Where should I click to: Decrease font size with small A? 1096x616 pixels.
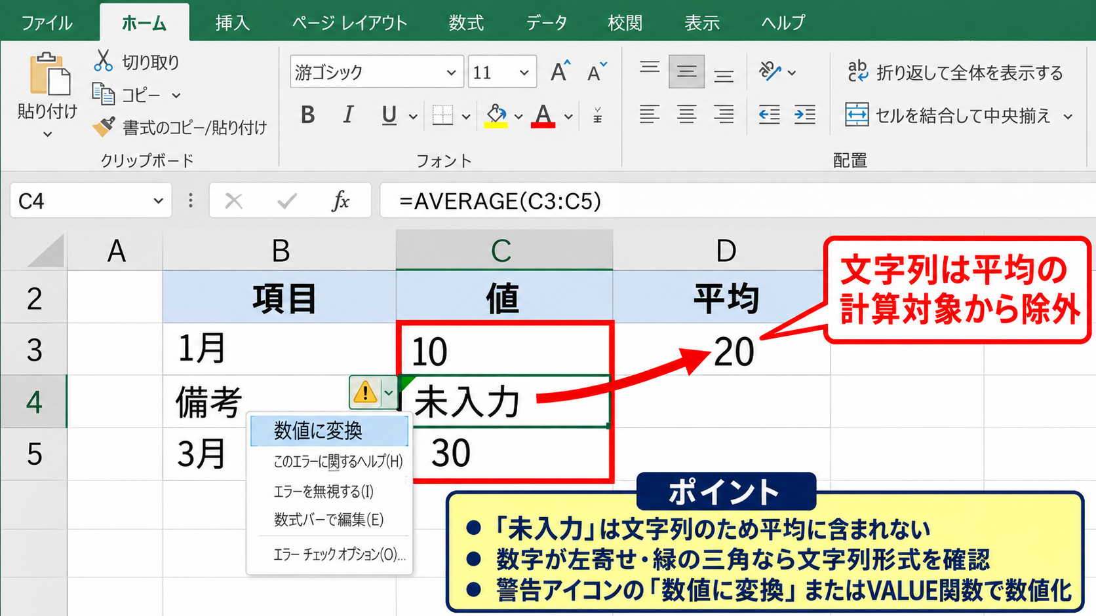(x=597, y=71)
